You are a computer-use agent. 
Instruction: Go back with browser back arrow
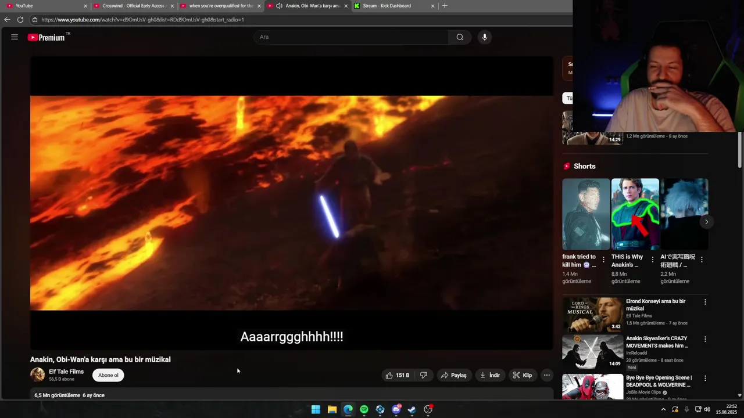(7, 20)
